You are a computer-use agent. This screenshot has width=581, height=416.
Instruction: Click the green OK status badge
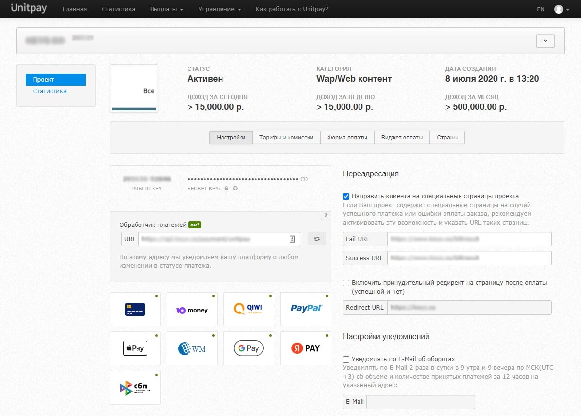194,225
